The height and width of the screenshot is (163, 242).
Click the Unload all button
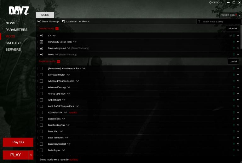coord(233,28)
